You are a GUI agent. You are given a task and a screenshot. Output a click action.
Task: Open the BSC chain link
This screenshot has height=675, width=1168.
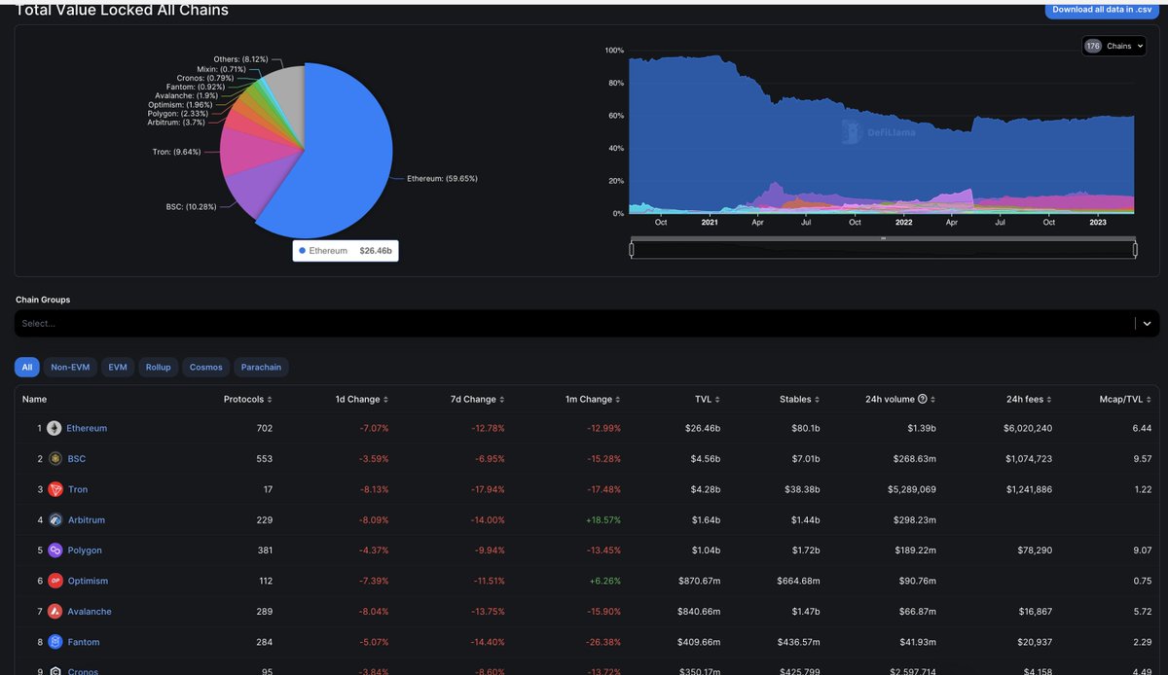[x=77, y=459]
